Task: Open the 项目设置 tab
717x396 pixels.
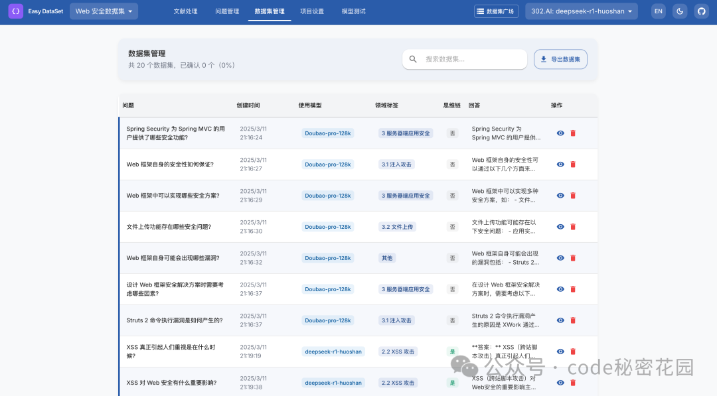Action: pos(312,11)
